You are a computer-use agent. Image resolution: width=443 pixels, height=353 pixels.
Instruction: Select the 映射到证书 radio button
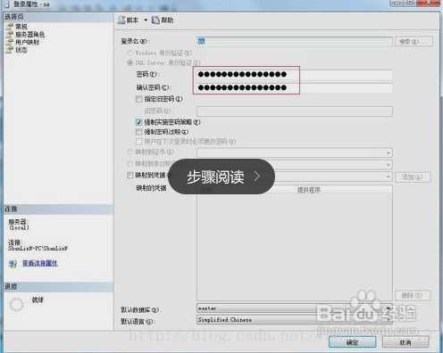click(130, 152)
